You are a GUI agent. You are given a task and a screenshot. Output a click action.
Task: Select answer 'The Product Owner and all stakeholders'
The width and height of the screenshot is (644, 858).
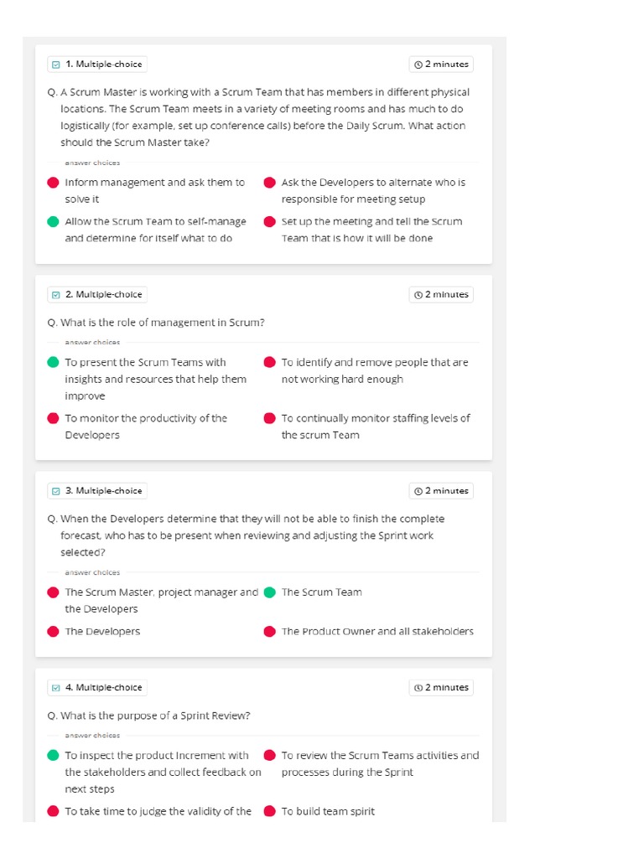point(377,632)
